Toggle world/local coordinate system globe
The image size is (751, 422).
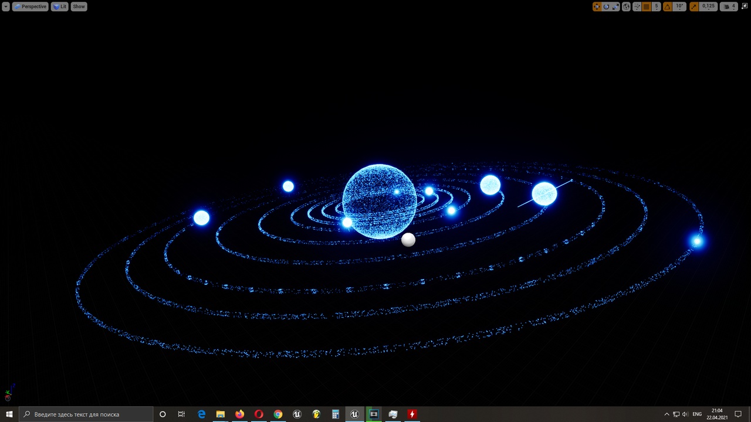coord(626,6)
